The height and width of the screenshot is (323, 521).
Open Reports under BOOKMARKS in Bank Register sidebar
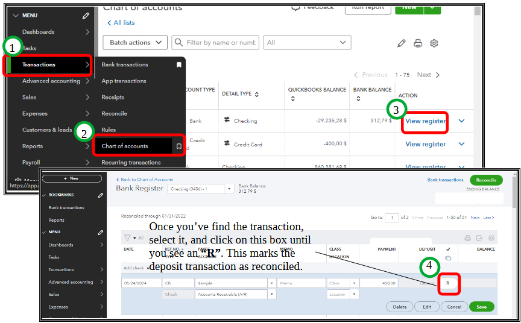[56, 220]
